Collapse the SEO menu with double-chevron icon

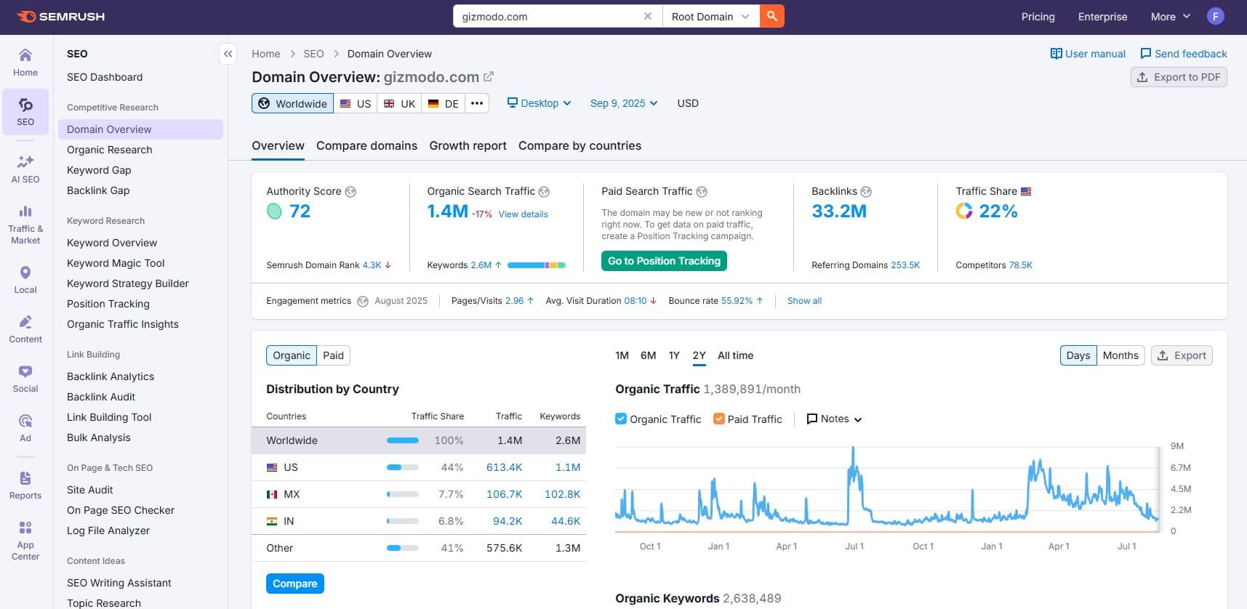[228, 54]
